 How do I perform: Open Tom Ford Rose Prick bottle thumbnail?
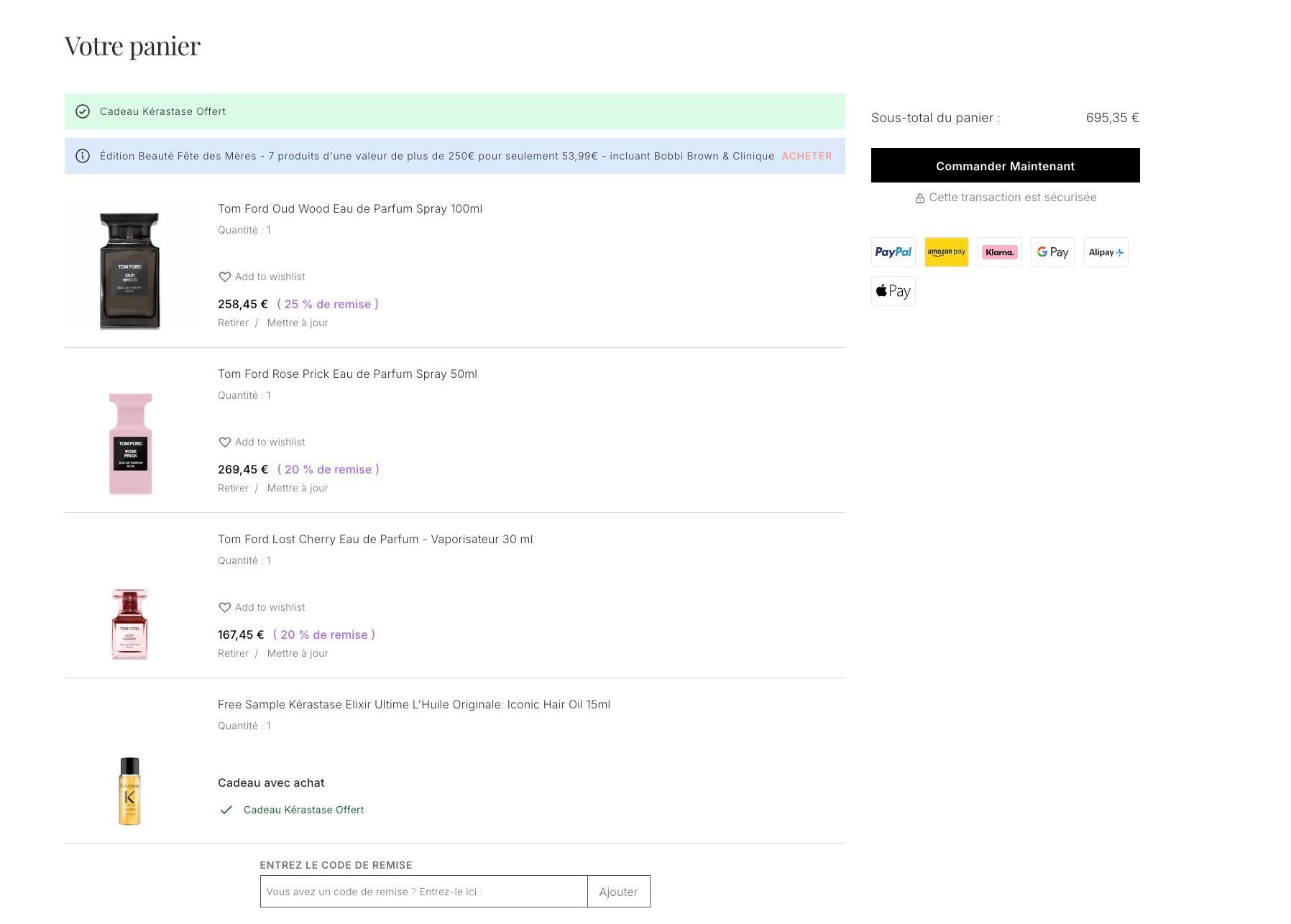[130, 443]
